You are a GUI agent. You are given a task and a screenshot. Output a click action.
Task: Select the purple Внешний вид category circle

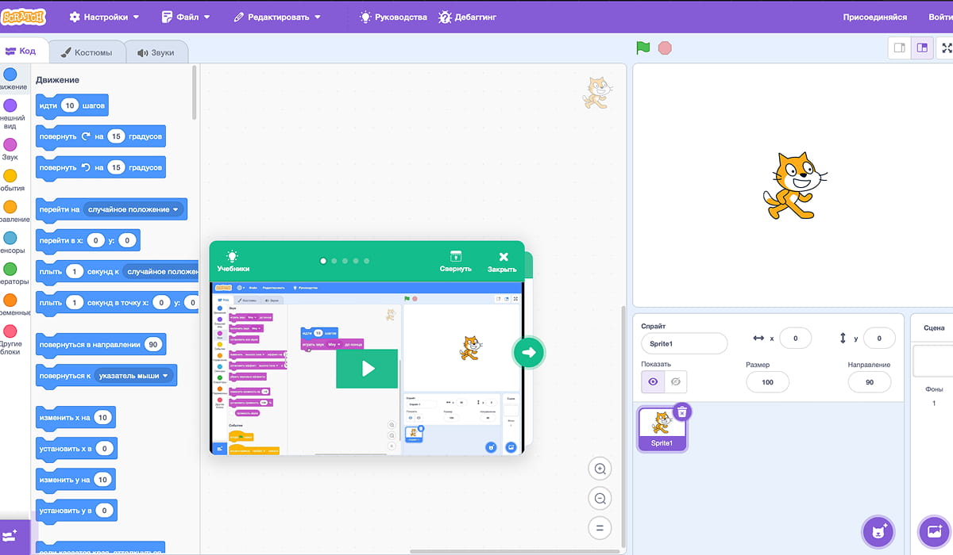pos(10,105)
